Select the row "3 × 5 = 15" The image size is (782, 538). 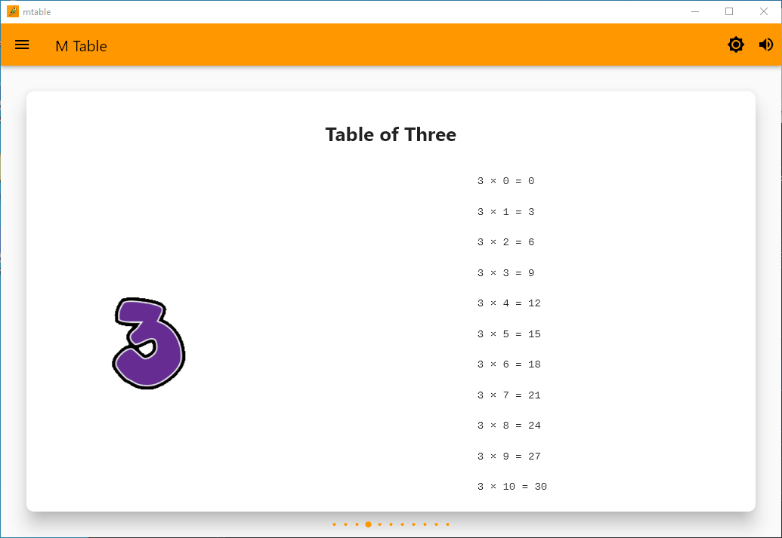508,334
